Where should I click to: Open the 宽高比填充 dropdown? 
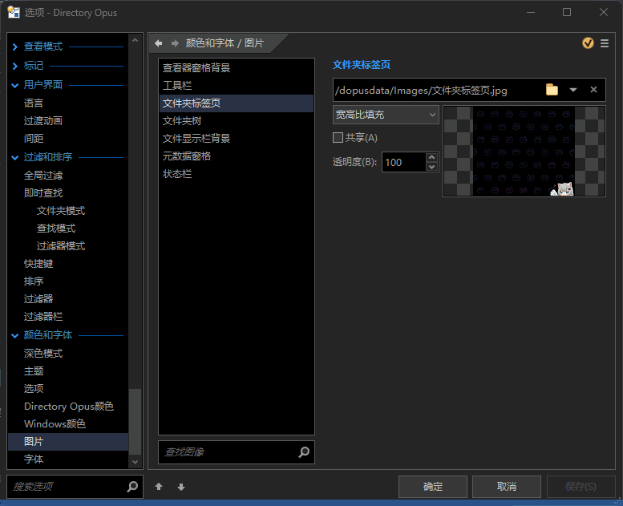click(386, 115)
